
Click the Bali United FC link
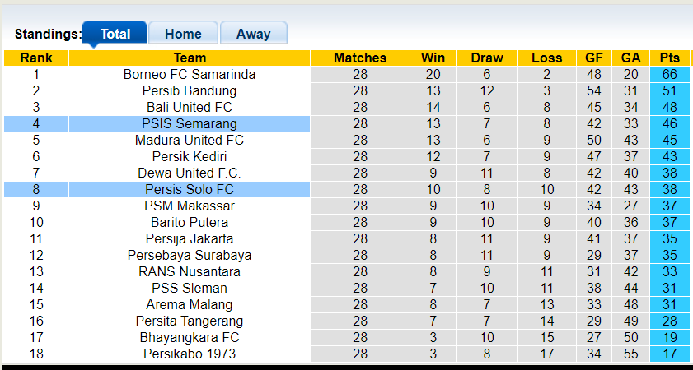pos(190,107)
